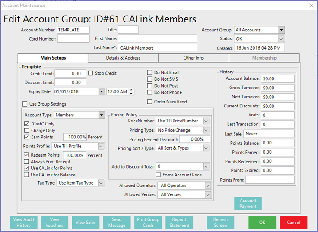Open the Membership tab
318x232 pixels.
(264, 58)
